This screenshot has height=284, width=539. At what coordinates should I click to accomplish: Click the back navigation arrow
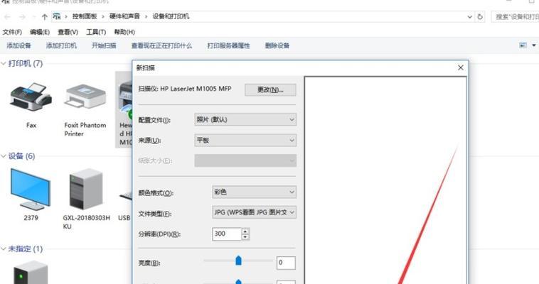(x=7, y=16)
